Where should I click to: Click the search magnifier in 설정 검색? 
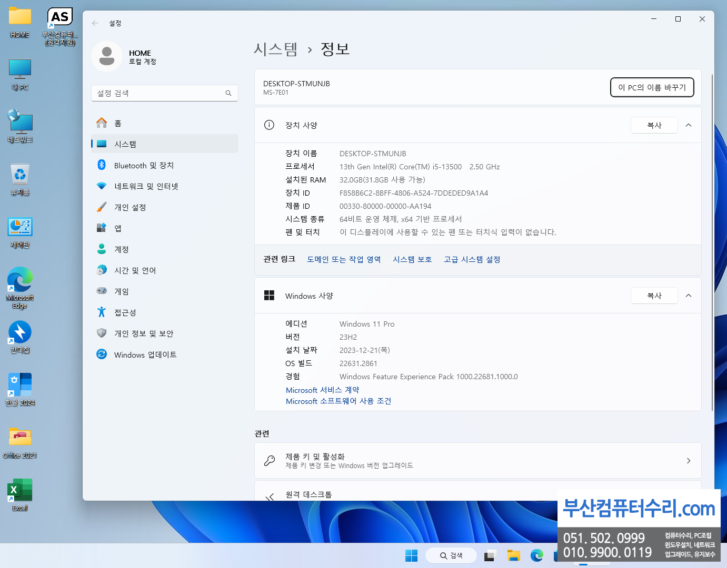click(x=228, y=93)
